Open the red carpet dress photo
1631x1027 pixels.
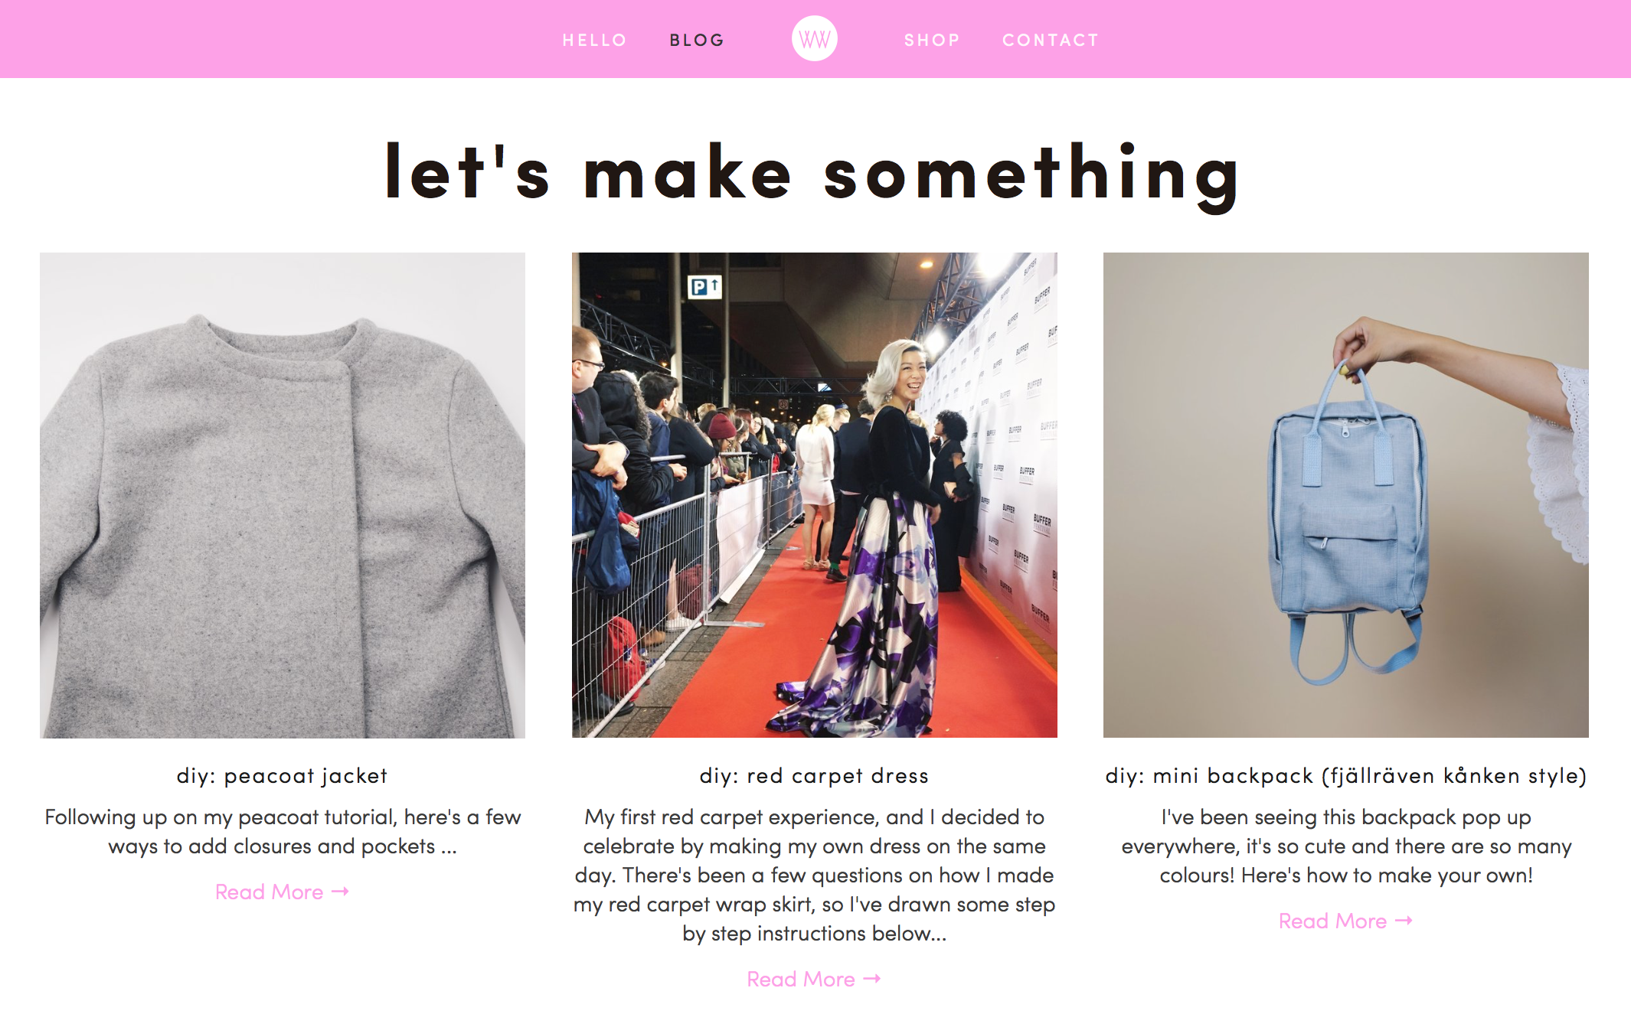(814, 495)
